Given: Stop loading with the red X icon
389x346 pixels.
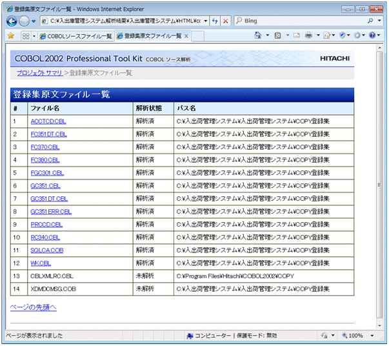Looking at the screenshot, I should (x=226, y=21).
